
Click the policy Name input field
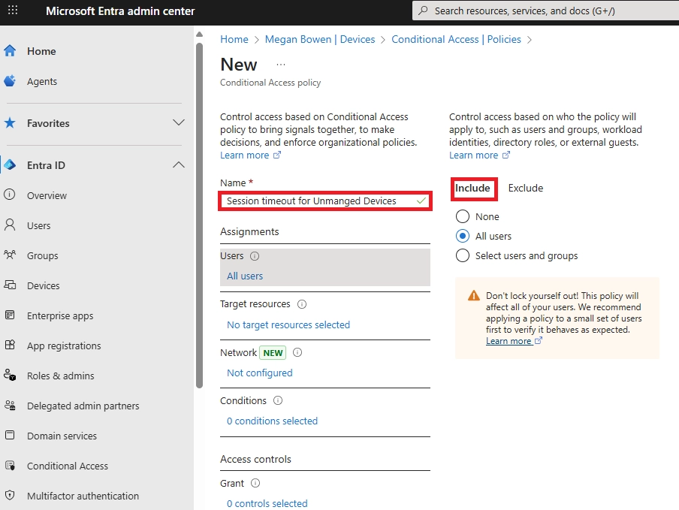point(325,201)
